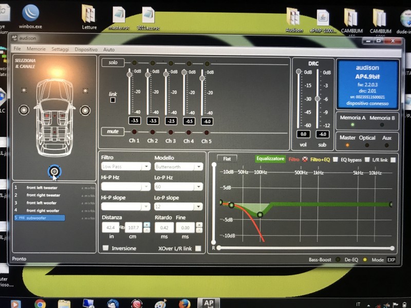Select the Optical input source indicator
Image resolution: width=411 pixels, height=308 pixels.
(x=367, y=145)
